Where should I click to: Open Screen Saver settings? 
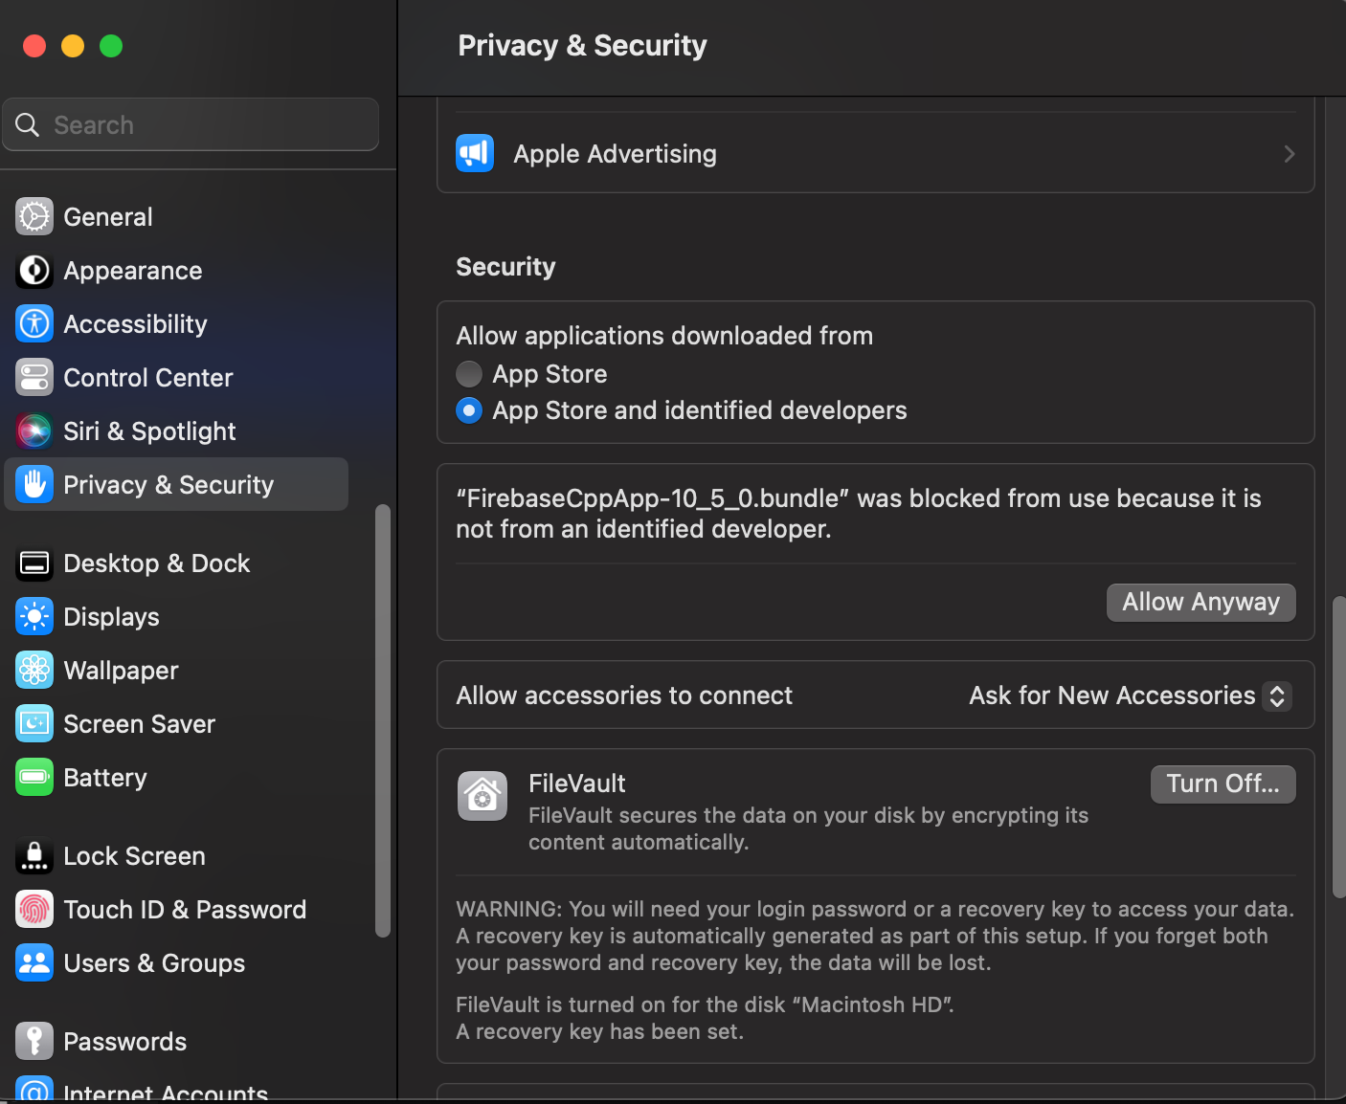[176, 724]
